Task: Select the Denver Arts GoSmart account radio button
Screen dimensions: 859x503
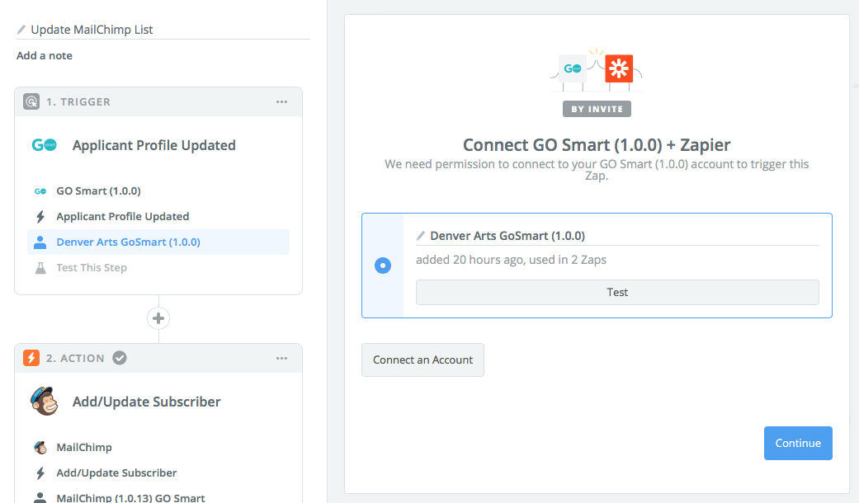Action: pos(383,266)
